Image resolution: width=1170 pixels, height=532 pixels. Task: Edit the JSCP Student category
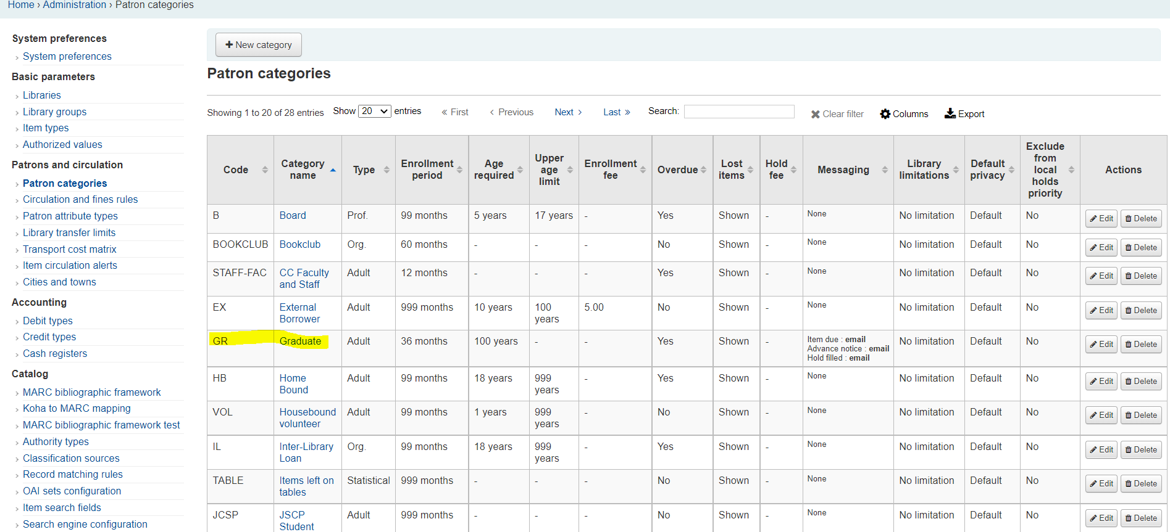(x=1101, y=518)
